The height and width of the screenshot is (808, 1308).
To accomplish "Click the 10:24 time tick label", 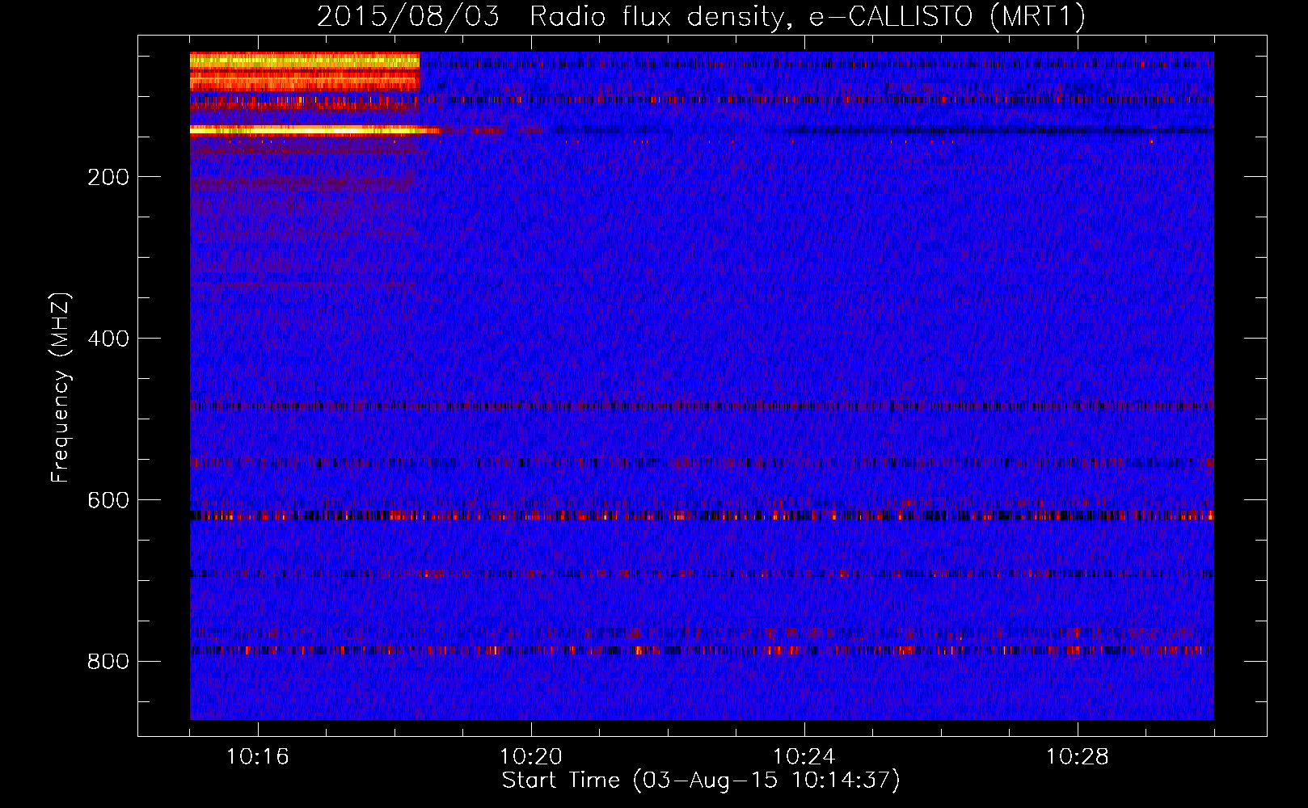I will pyautogui.click(x=804, y=757).
